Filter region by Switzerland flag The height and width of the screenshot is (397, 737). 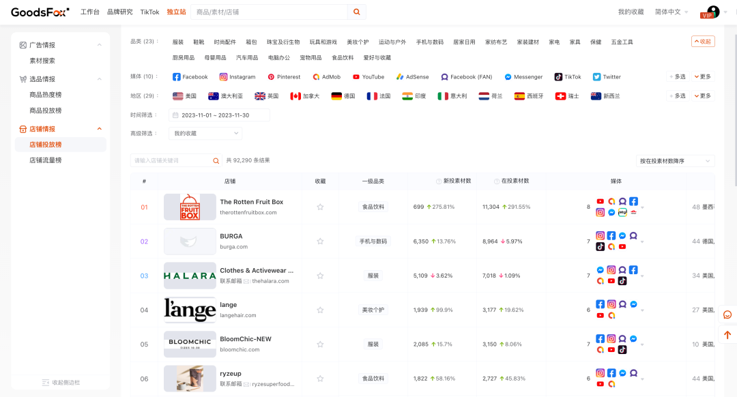pyautogui.click(x=560, y=96)
